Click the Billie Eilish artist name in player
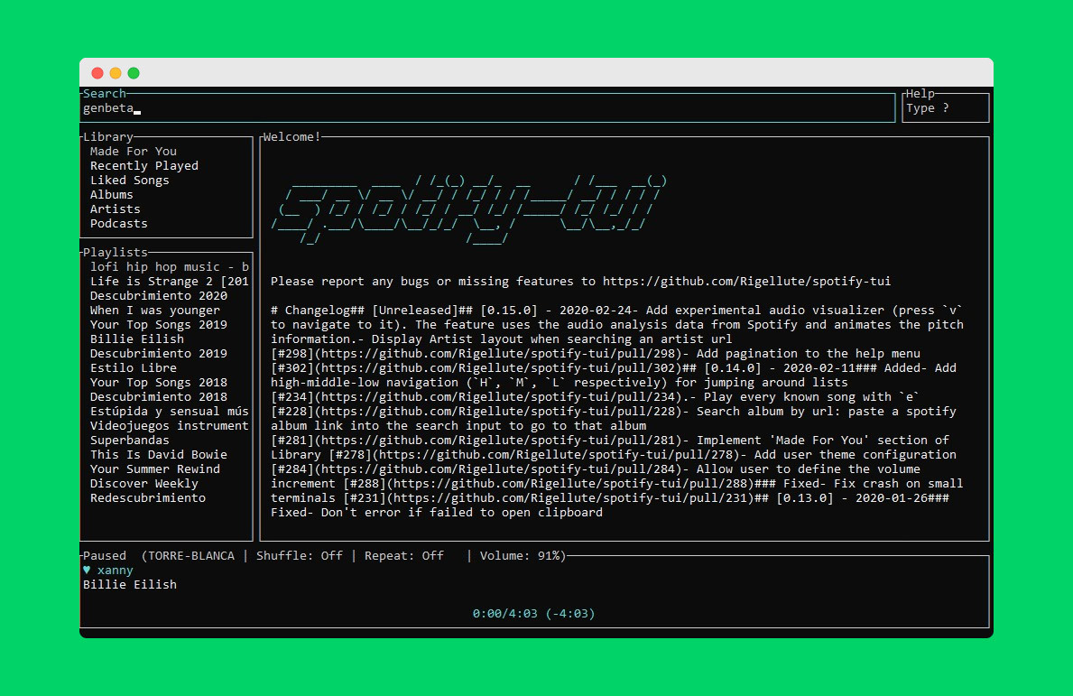Screen dimensions: 1073x696 (130, 584)
